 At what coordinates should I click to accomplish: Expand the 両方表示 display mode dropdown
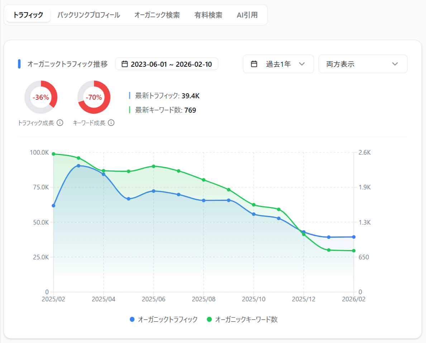click(363, 64)
